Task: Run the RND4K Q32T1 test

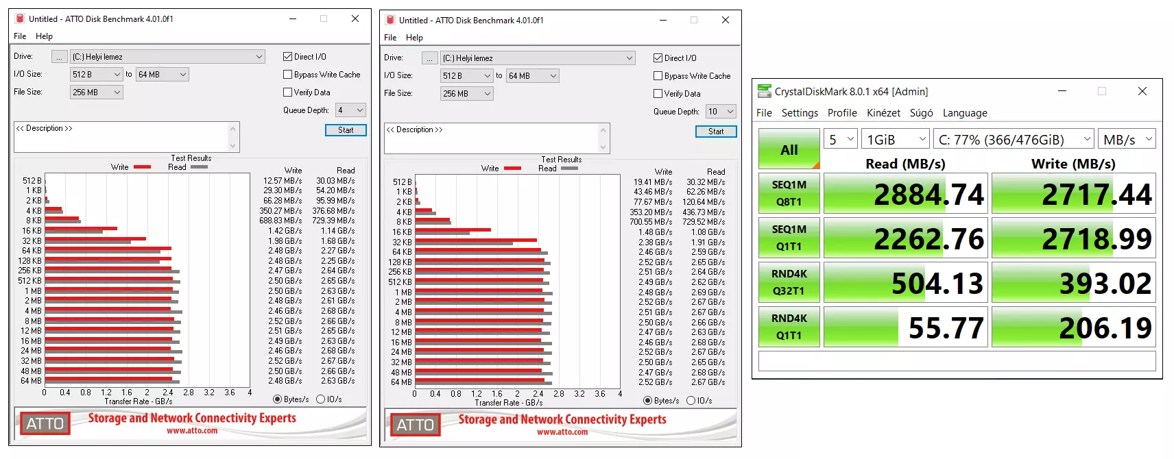Action: pos(789,282)
